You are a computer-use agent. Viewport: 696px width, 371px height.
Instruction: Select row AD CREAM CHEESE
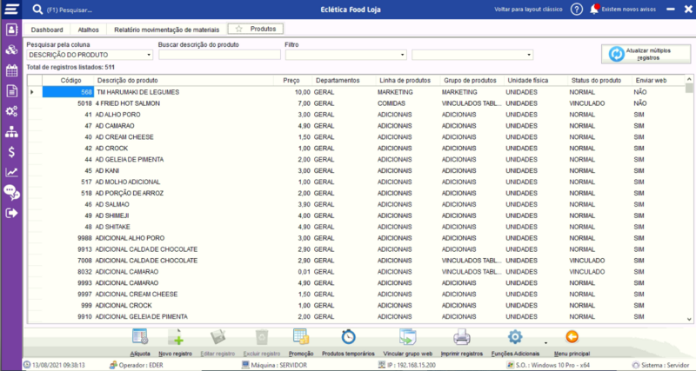(356, 137)
